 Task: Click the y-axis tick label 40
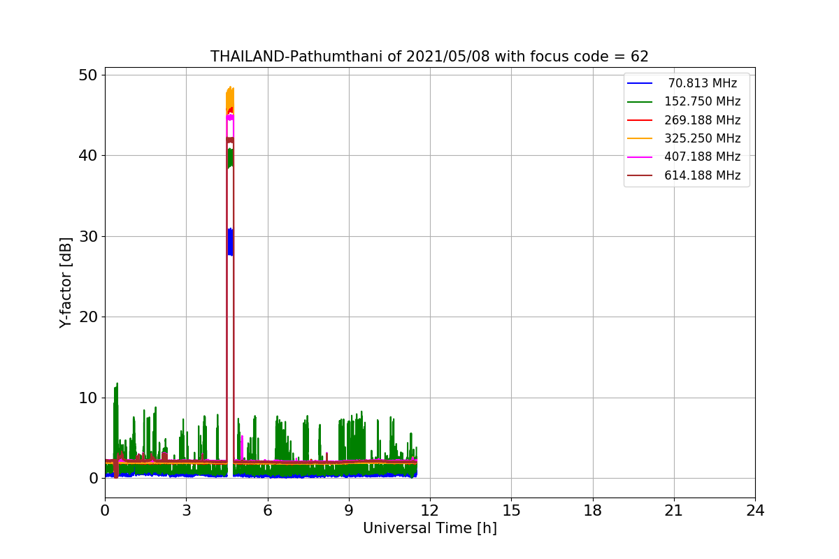[89, 155]
